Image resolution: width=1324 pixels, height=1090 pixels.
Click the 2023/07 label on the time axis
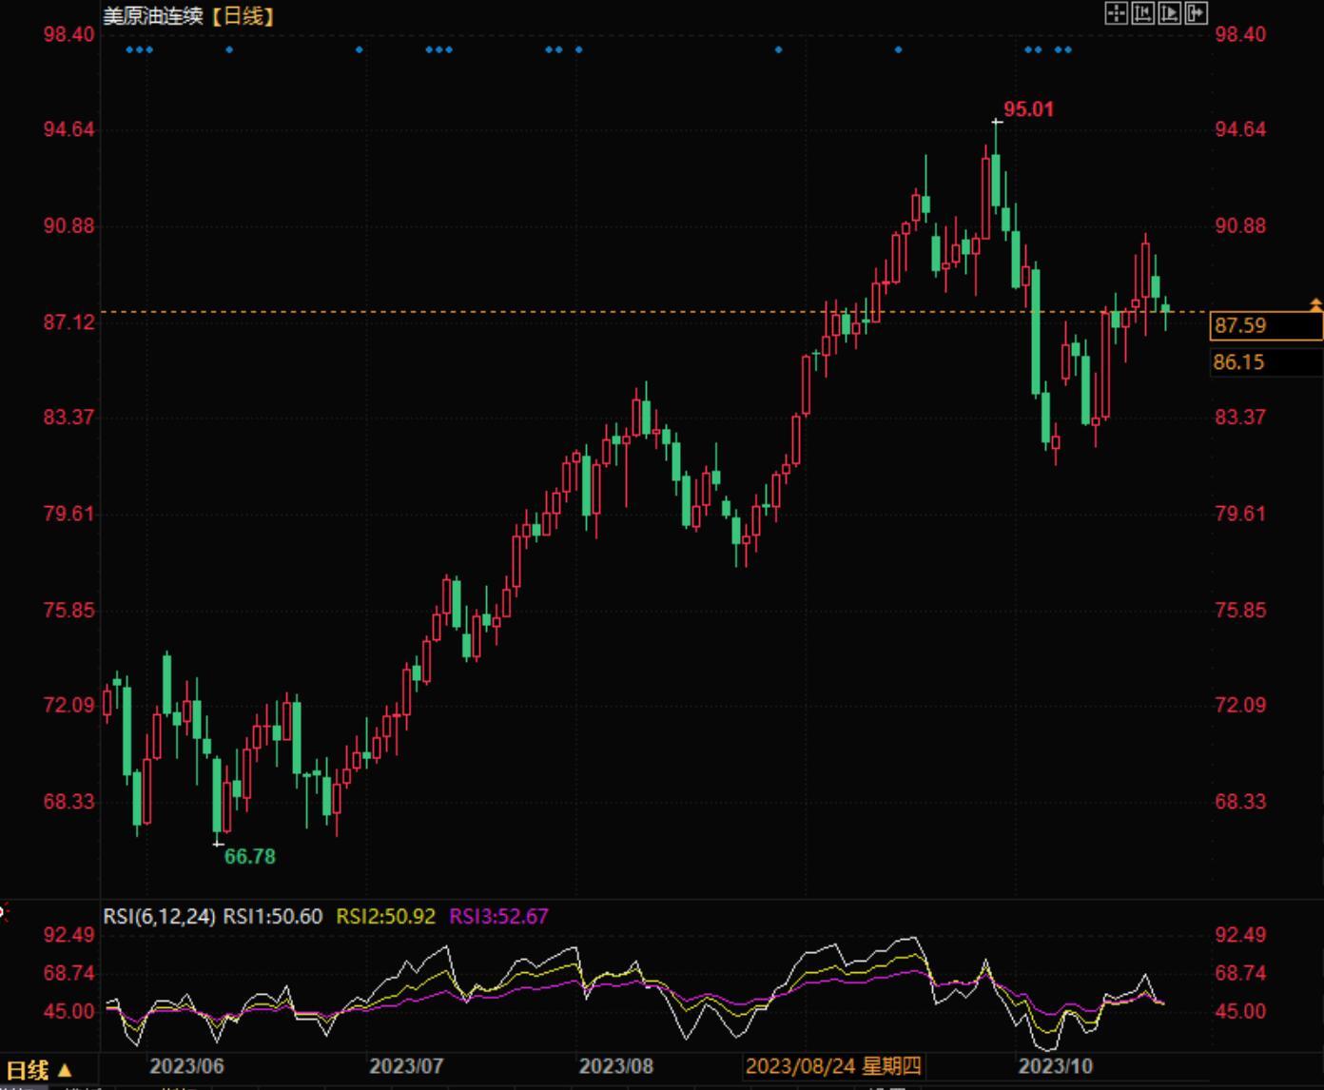tap(406, 1066)
